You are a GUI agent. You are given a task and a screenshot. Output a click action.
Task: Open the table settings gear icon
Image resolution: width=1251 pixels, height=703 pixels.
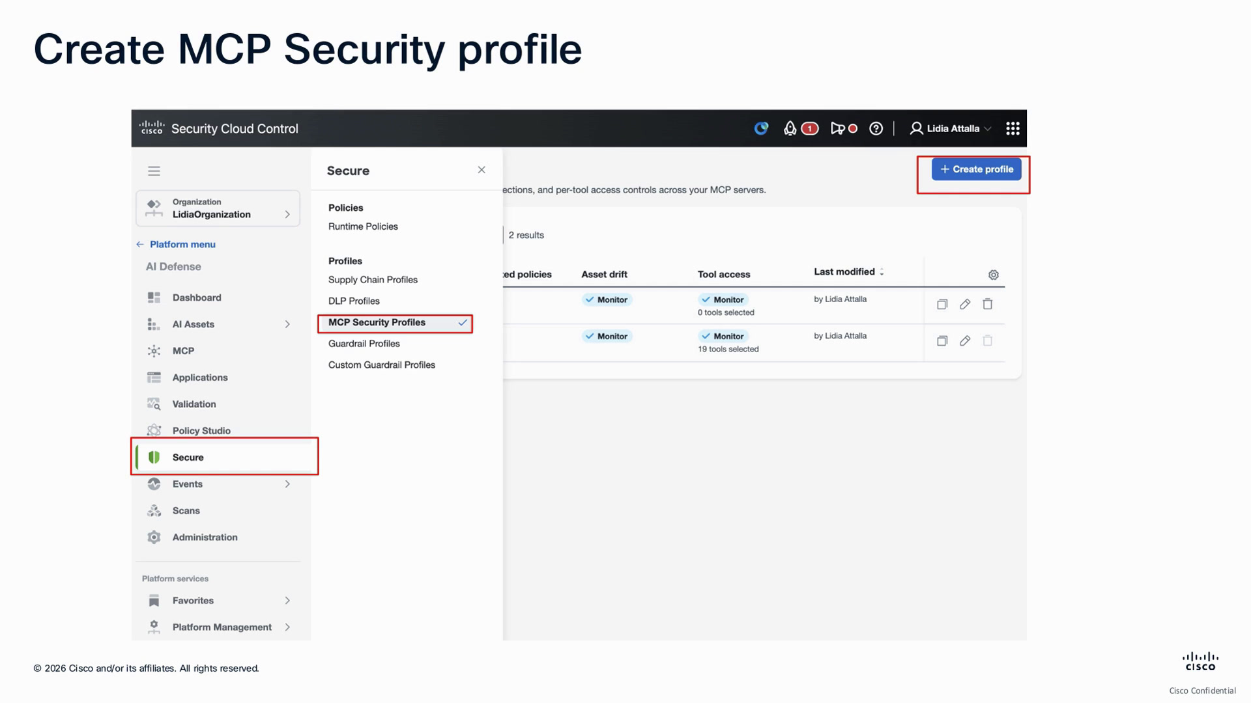tap(993, 275)
